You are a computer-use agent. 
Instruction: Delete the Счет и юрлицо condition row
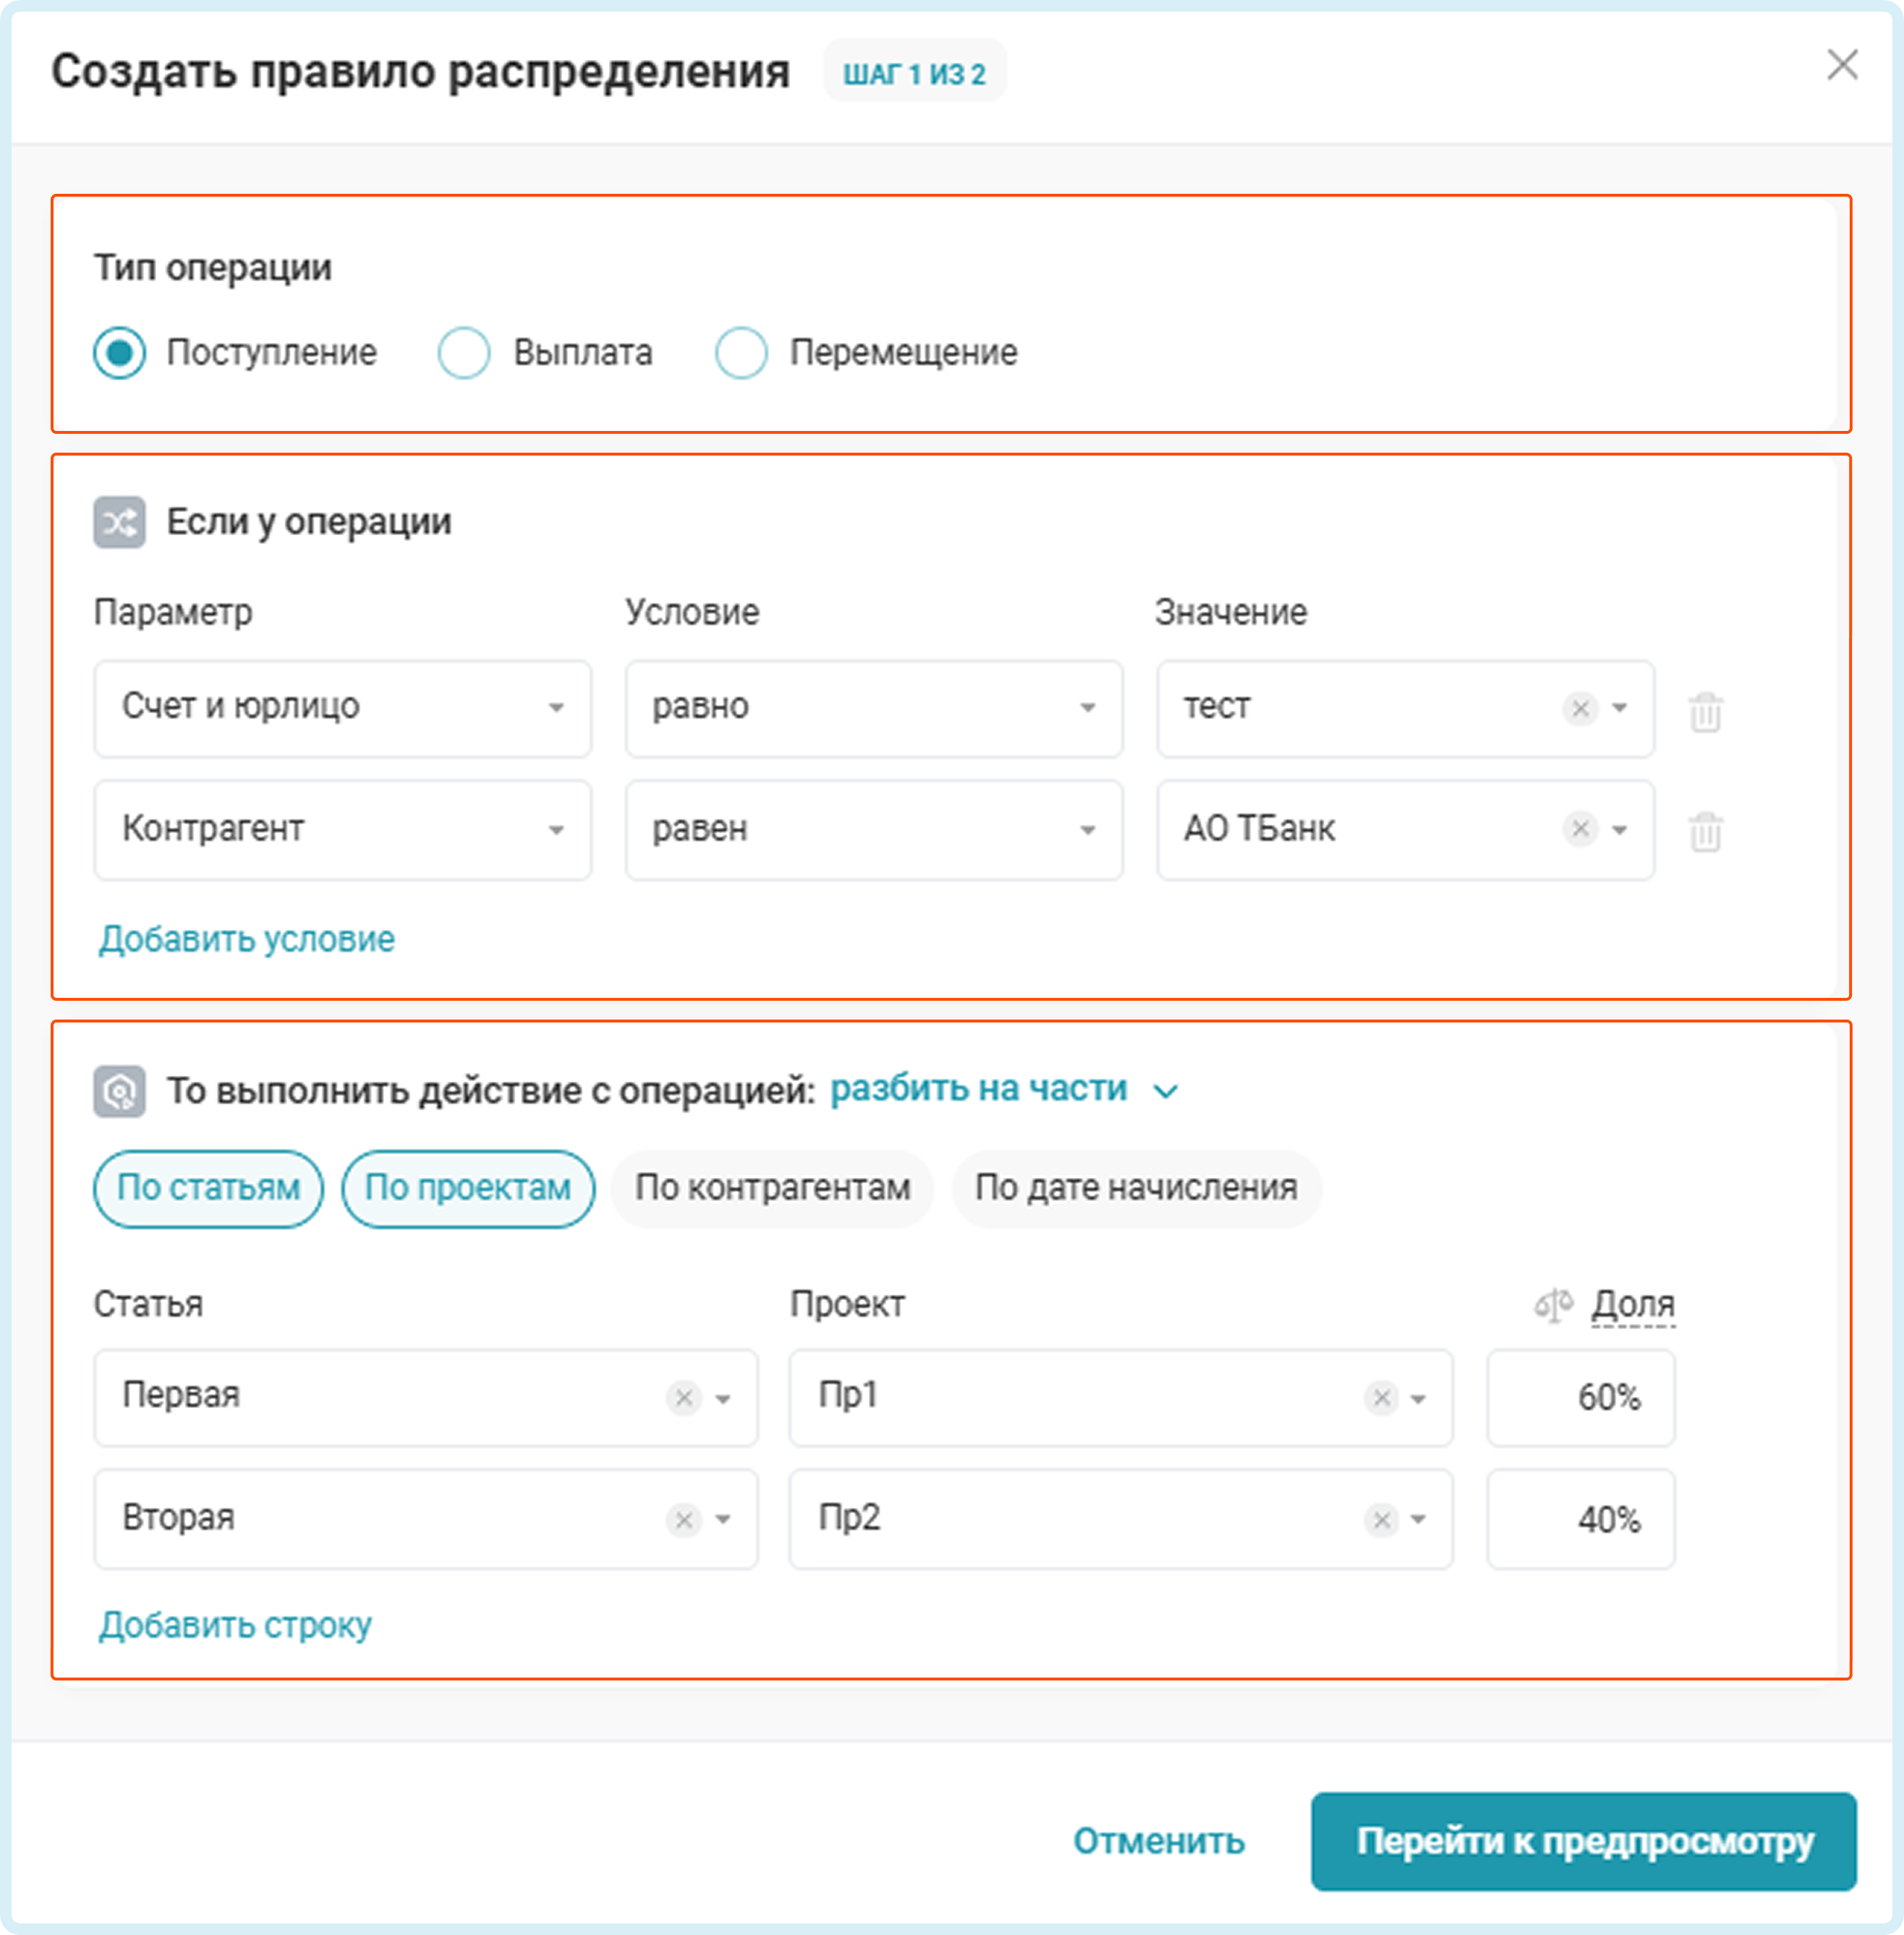(1705, 712)
